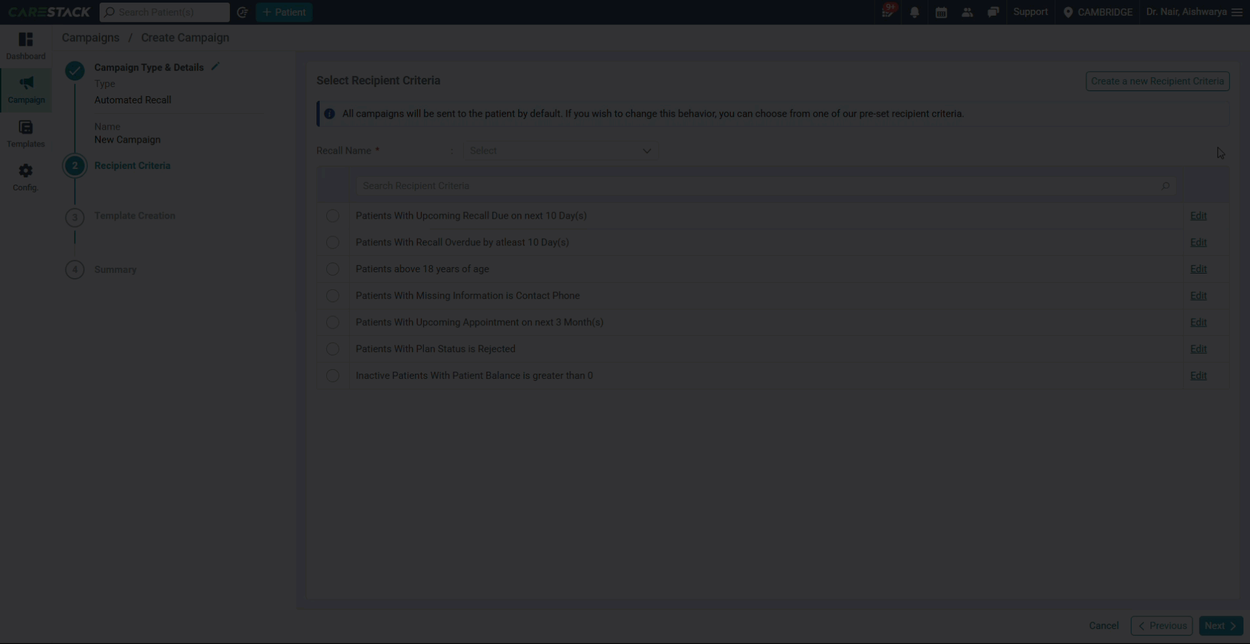Click the Previous button

[1162, 626]
